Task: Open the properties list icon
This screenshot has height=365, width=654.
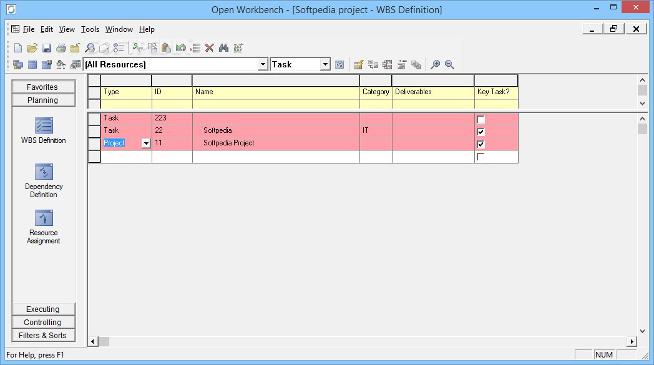Action: click(119, 48)
